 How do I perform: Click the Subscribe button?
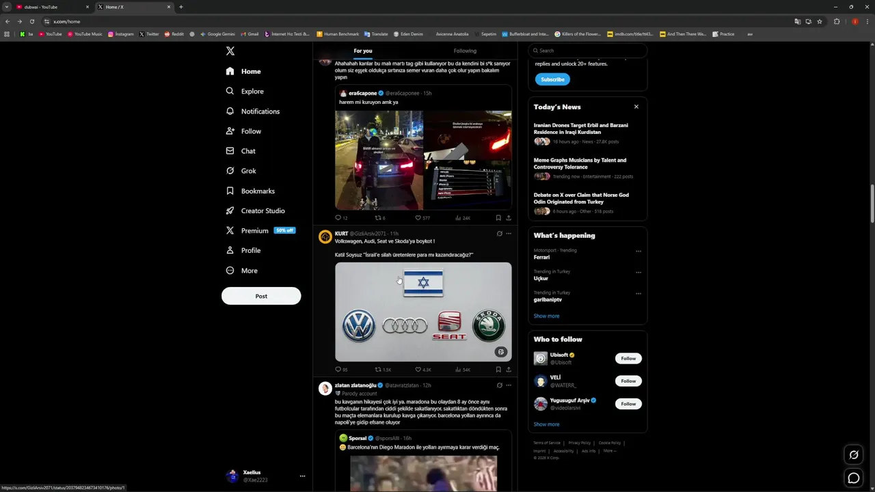[552, 79]
